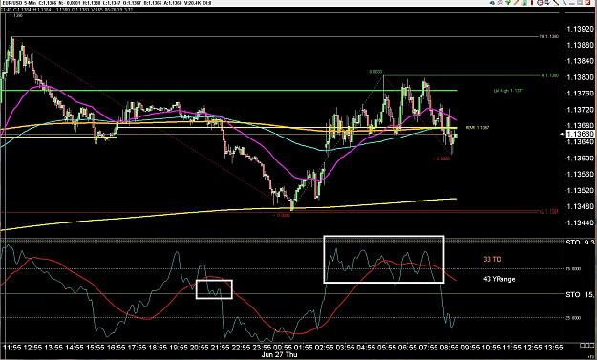Viewport: 597px width, 360px height.
Task: Click the 06:55 time axis label
Action: [x=407, y=348]
